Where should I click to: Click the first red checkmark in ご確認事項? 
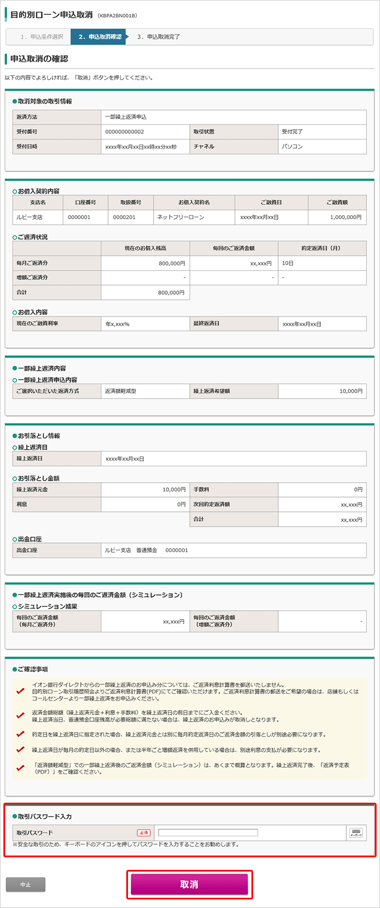pyautogui.click(x=20, y=691)
